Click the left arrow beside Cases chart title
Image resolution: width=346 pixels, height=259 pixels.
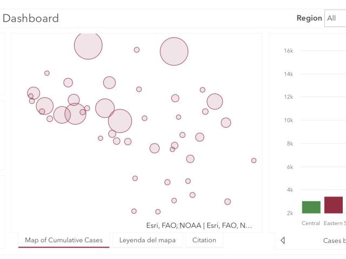tap(283, 240)
